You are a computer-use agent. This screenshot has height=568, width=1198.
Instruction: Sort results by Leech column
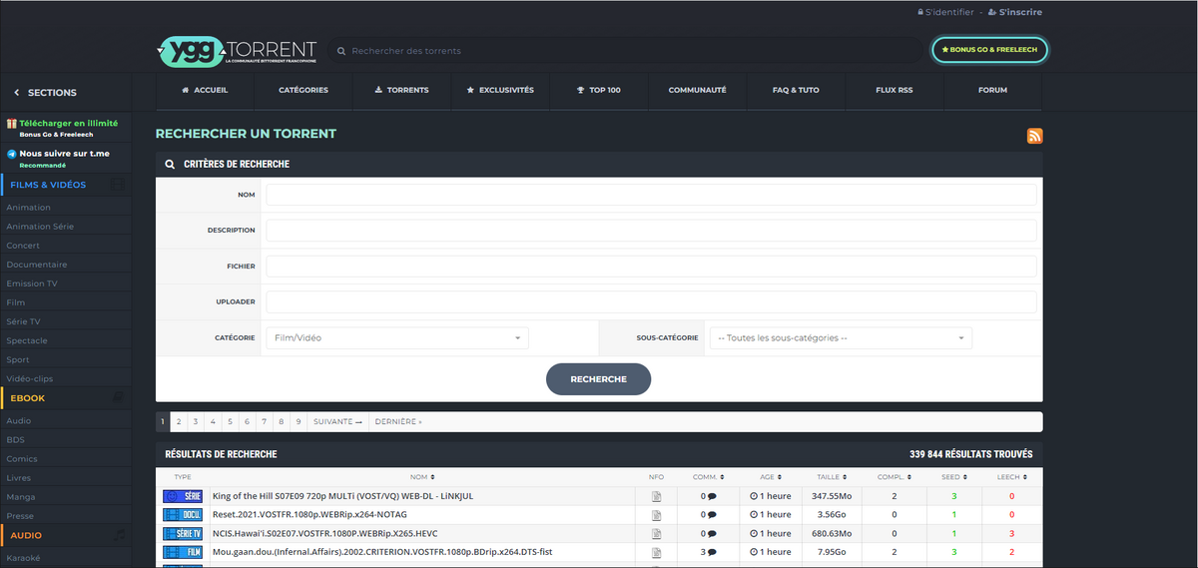[1011, 477]
